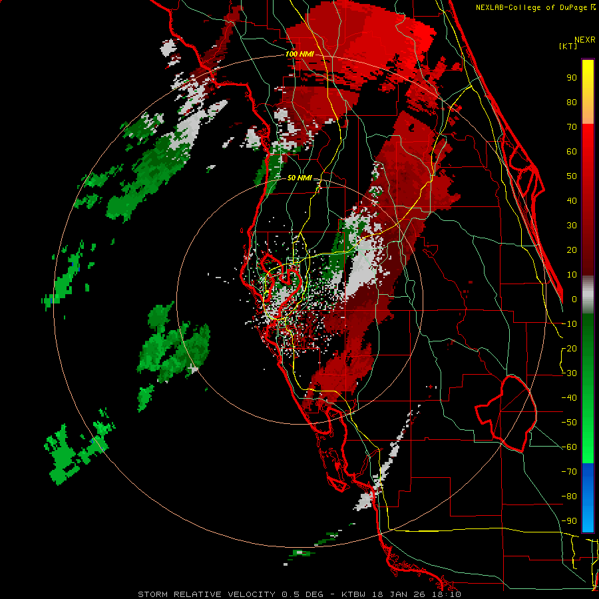This screenshot has height=599, width=599.
Task: Select the 30 value on velocity scale
Action: click(x=572, y=226)
